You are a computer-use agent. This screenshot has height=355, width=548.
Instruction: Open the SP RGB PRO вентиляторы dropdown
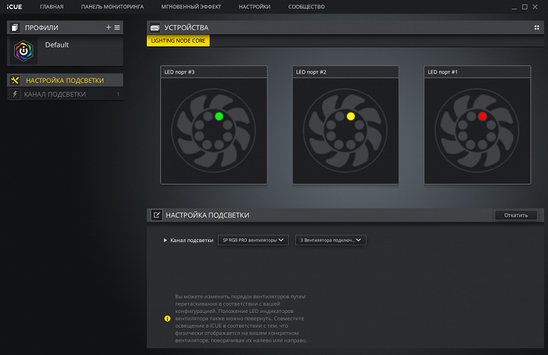pos(253,240)
